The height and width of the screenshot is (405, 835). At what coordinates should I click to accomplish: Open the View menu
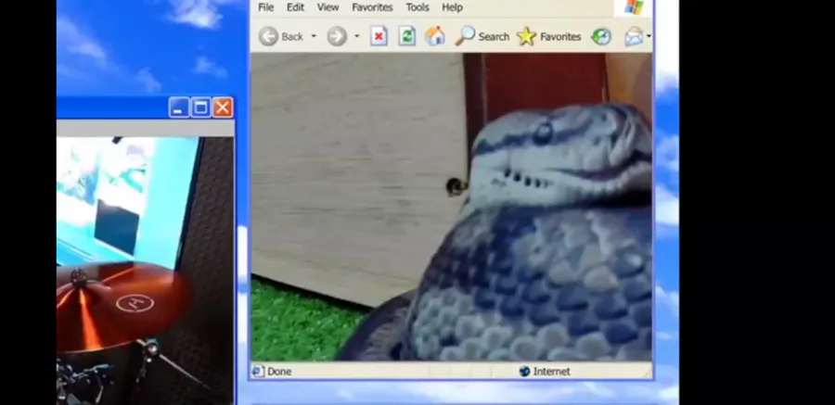328,7
